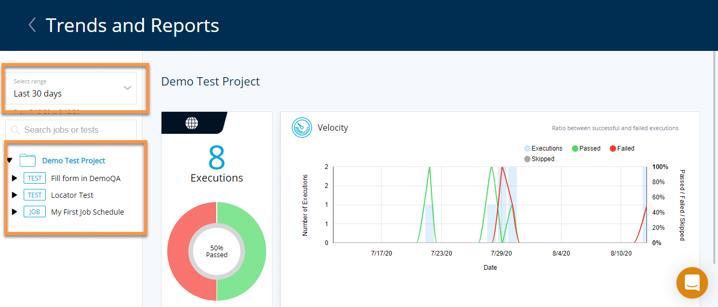This screenshot has width=718, height=307.
Task: Click the search magnifier icon
Action: pyautogui.click(x=15, y=130)
